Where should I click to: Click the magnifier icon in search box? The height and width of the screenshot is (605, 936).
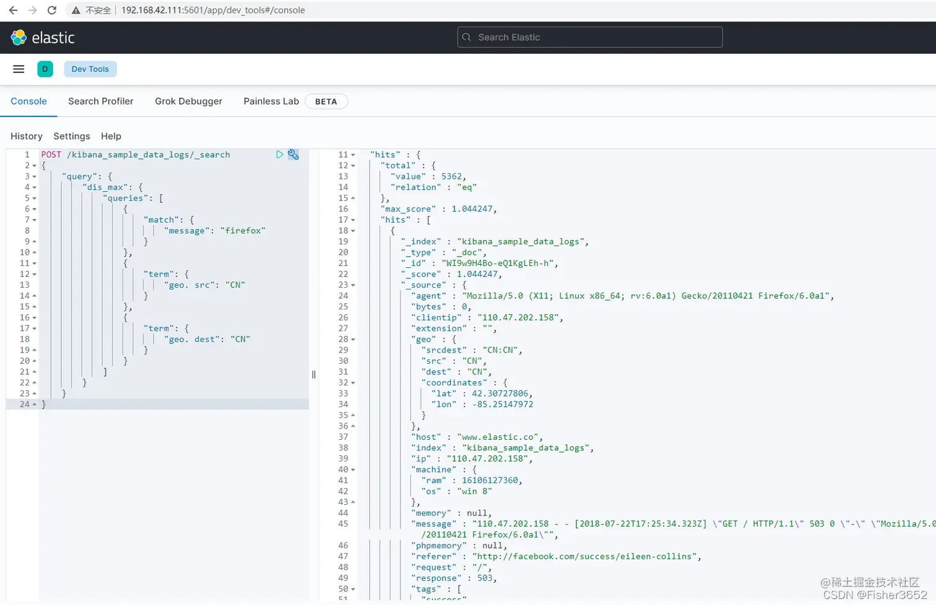click(467, 37)
